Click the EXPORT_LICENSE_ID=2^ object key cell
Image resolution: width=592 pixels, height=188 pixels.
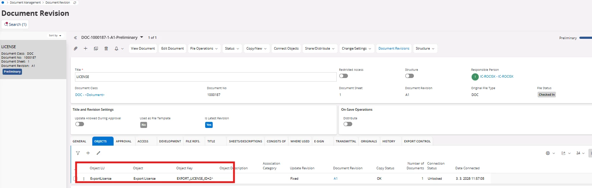click(x=195, y=179)
